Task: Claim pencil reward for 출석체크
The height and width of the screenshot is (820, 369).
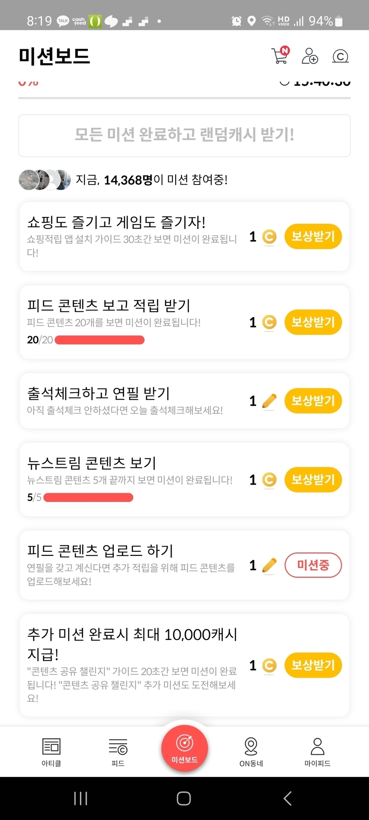Action: [313, 401]
